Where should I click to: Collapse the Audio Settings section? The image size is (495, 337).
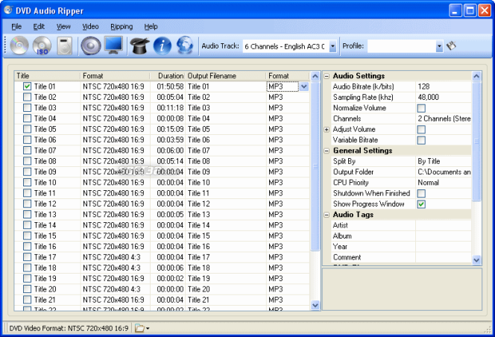pyautogui.click(x=327, y=76)
